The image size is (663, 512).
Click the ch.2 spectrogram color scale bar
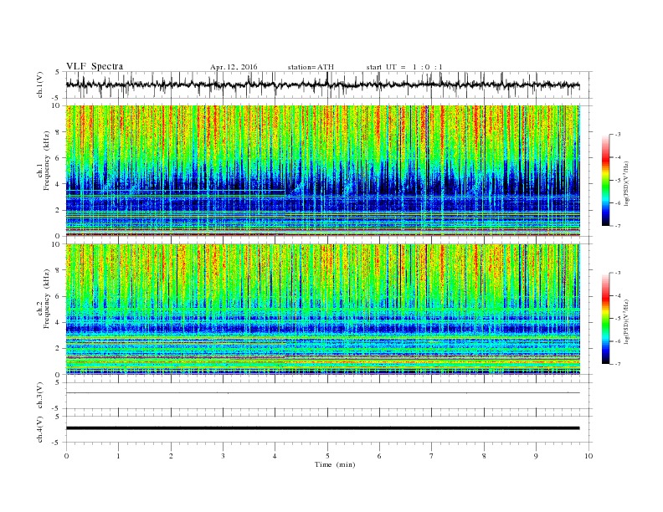coord(606,319)
